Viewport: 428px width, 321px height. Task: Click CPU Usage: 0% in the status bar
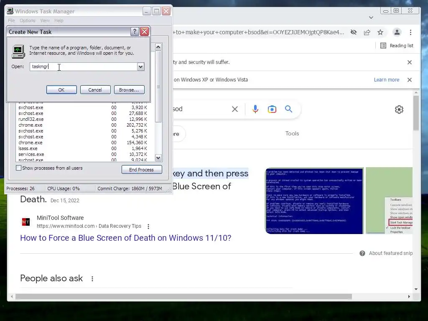[64, 189]
